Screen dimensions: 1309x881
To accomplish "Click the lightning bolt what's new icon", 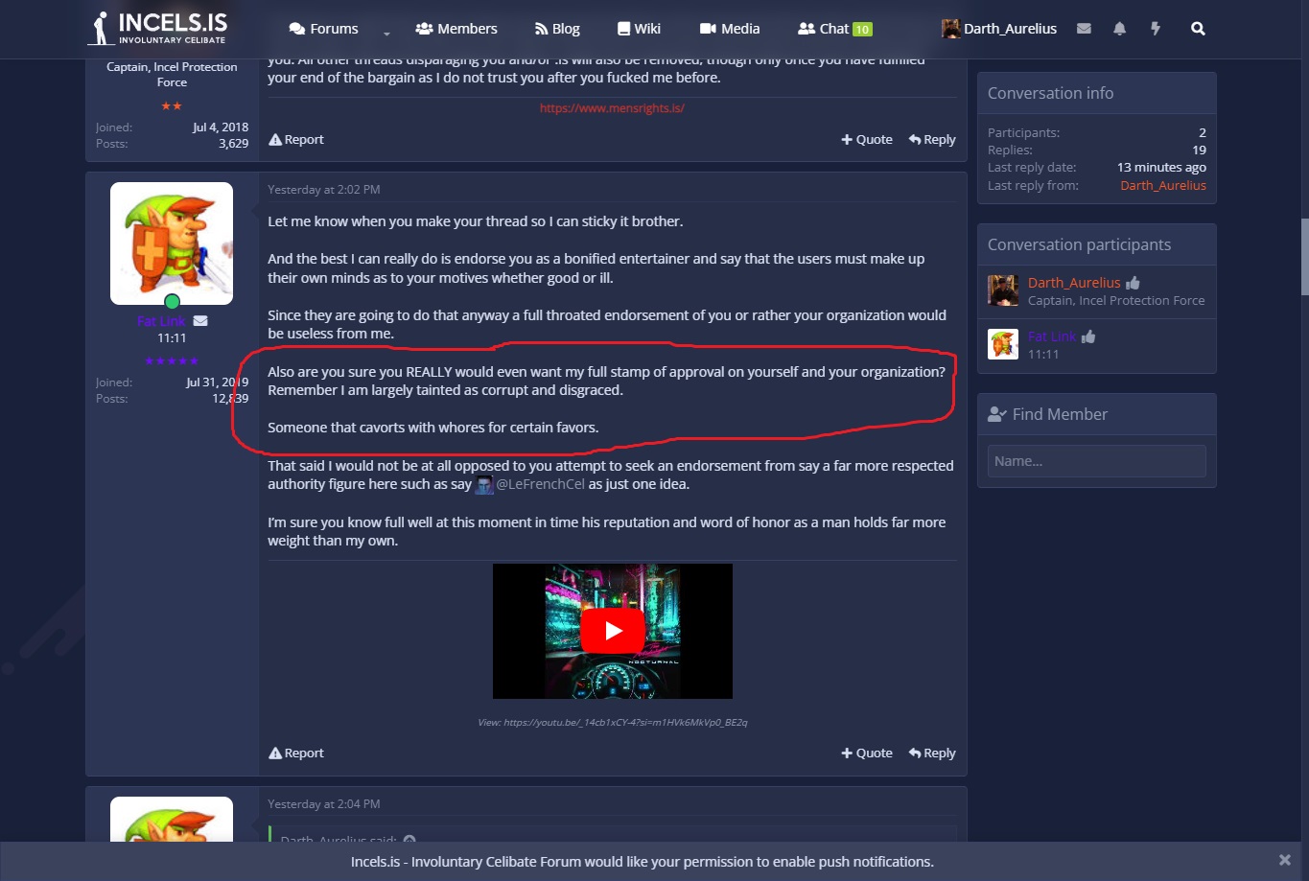I will click(x=1156, y=29).
